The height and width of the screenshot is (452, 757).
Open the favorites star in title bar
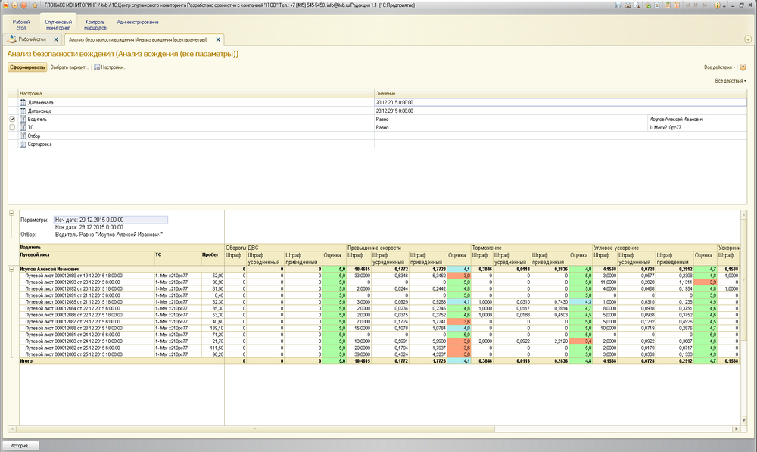click(35, 5)
